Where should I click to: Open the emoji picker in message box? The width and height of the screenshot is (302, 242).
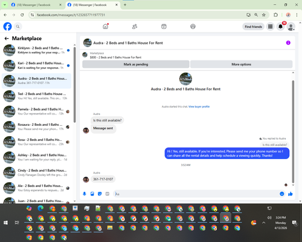(282, 194)
